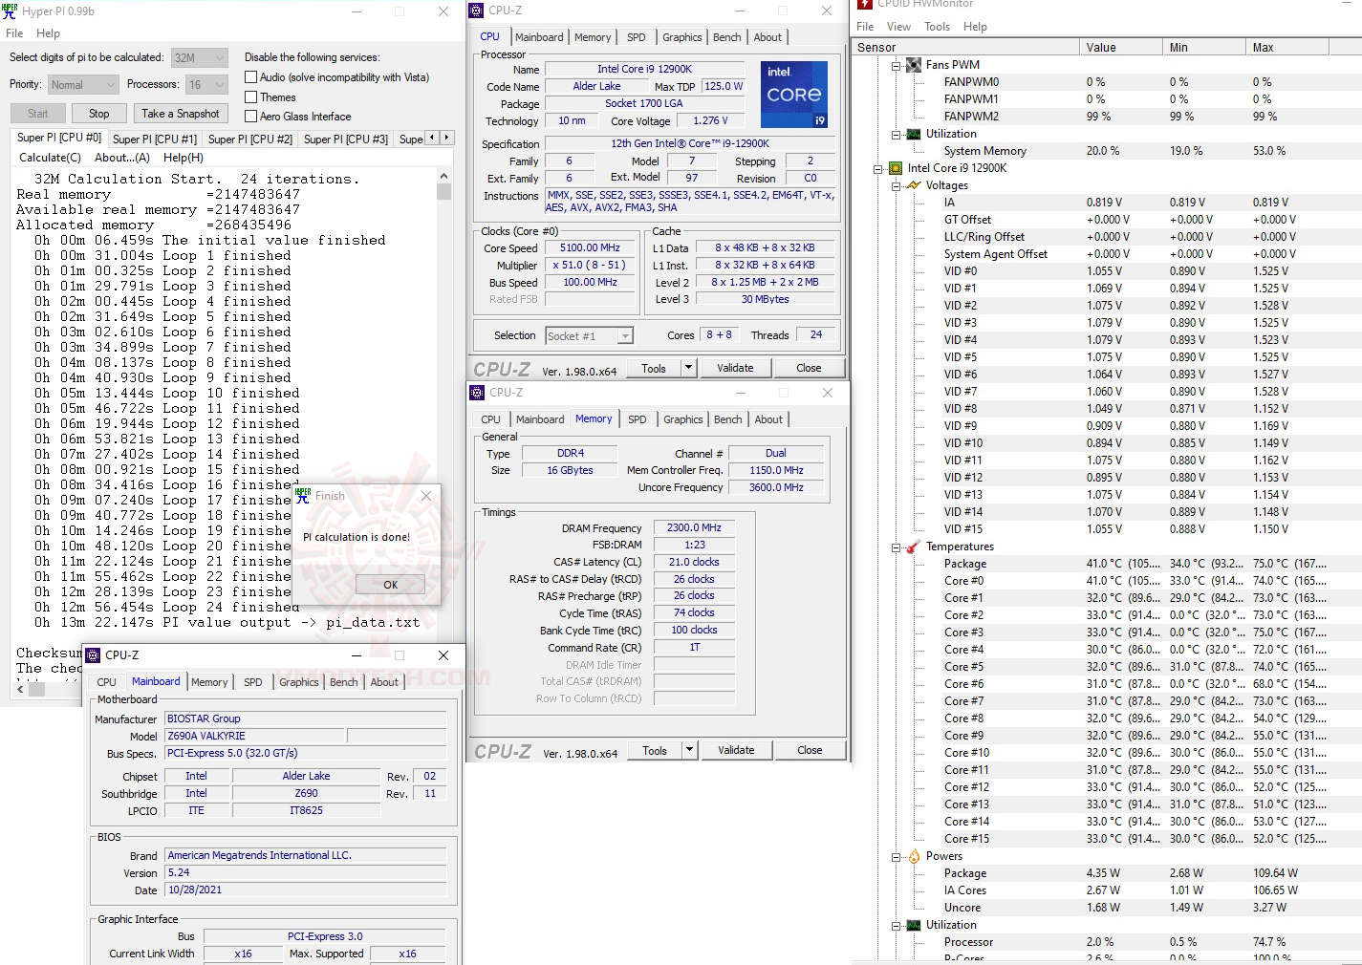Click the title icon of the CPU-Z processor window

[x=477, y=11]
